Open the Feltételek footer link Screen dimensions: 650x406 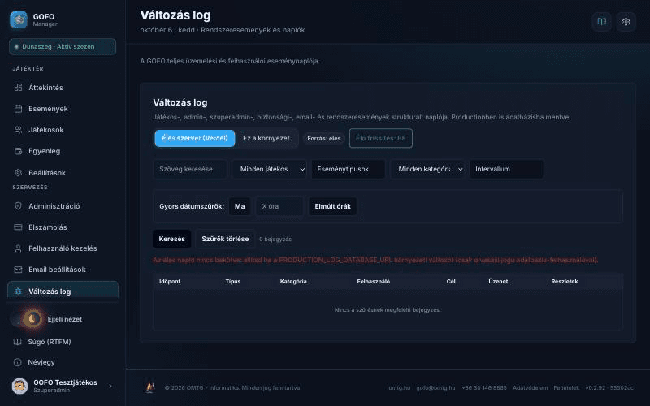566,388
